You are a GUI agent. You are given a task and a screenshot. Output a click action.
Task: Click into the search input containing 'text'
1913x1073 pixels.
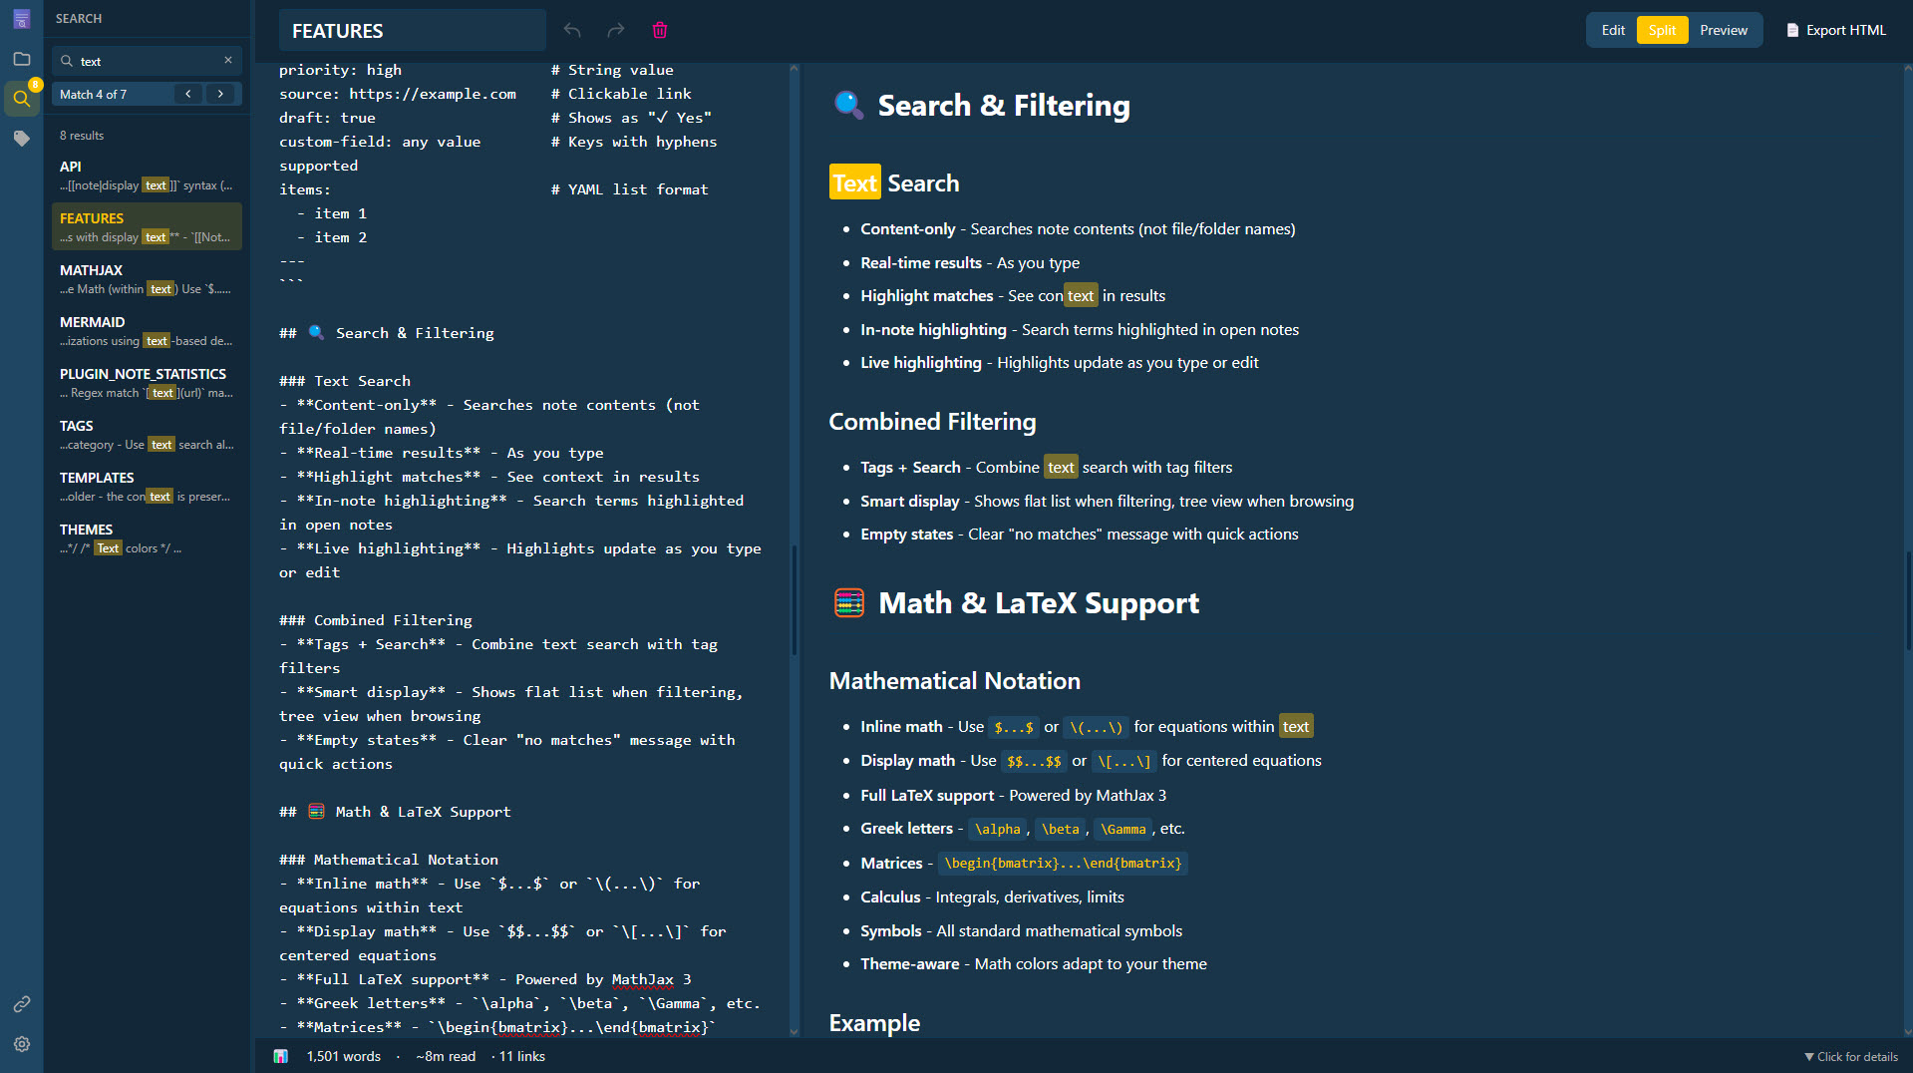(148, 61)
